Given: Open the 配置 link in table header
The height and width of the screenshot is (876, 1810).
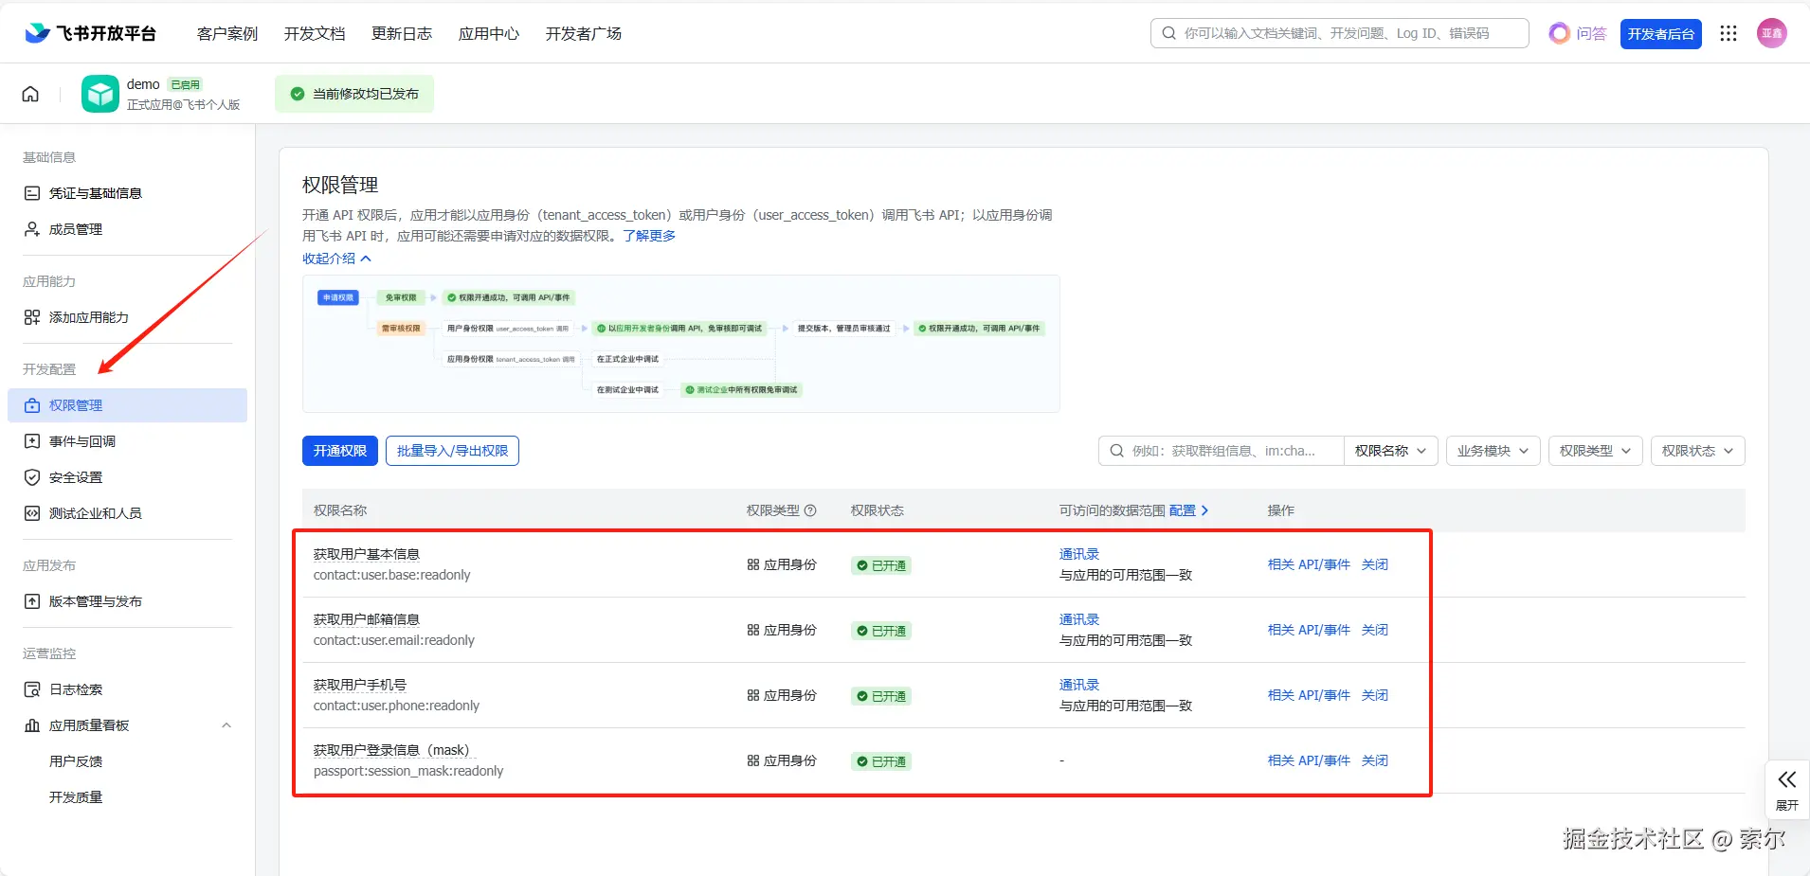Looking at the screenshot, I should (x=1189, y=510).
